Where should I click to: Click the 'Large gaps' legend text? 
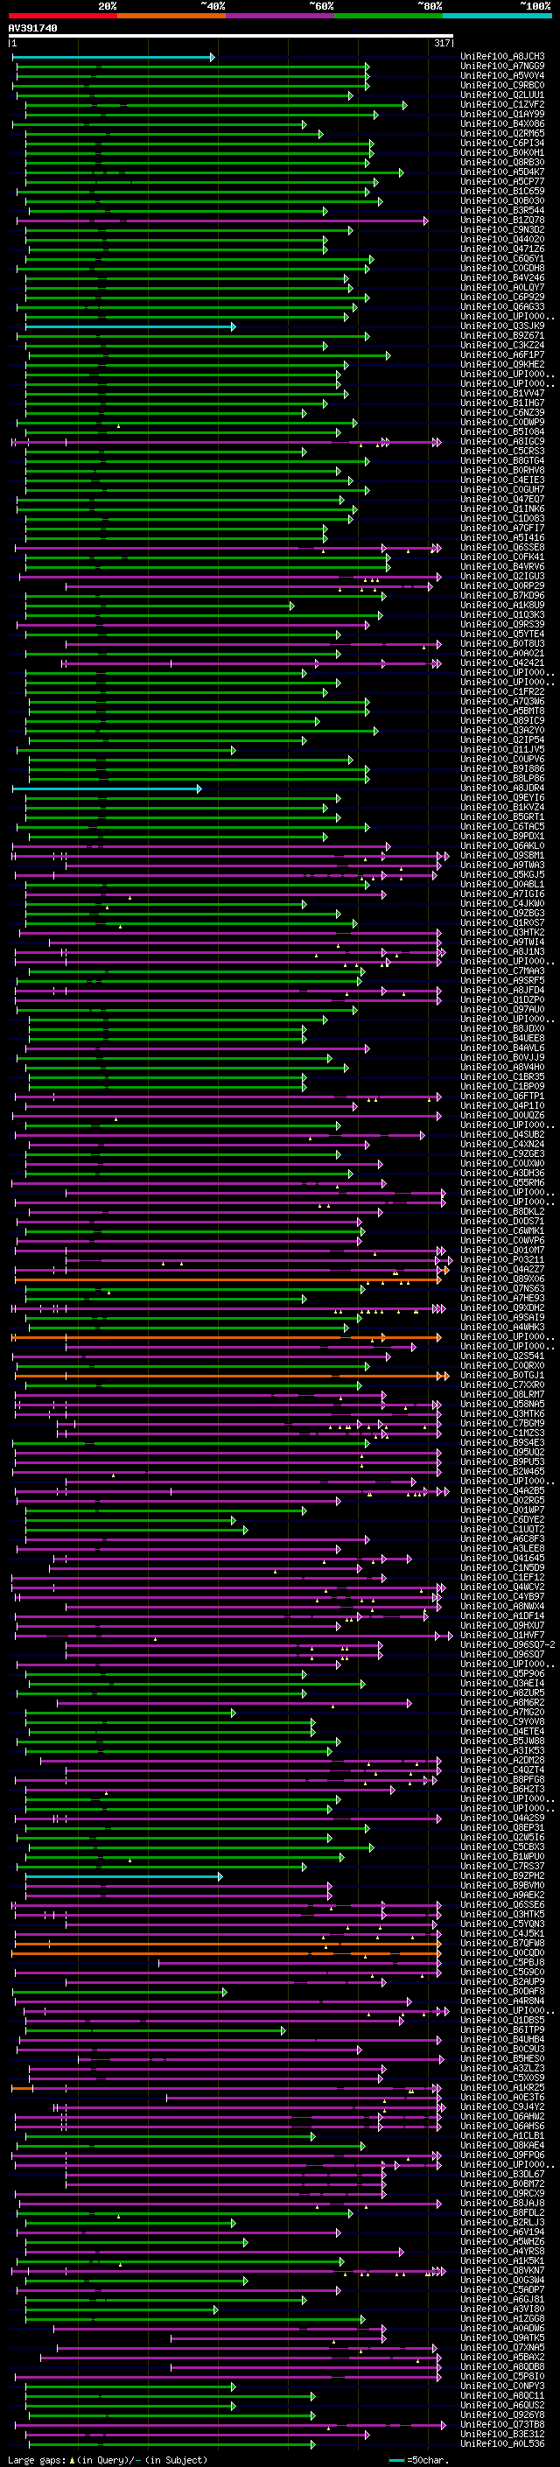37,2458
